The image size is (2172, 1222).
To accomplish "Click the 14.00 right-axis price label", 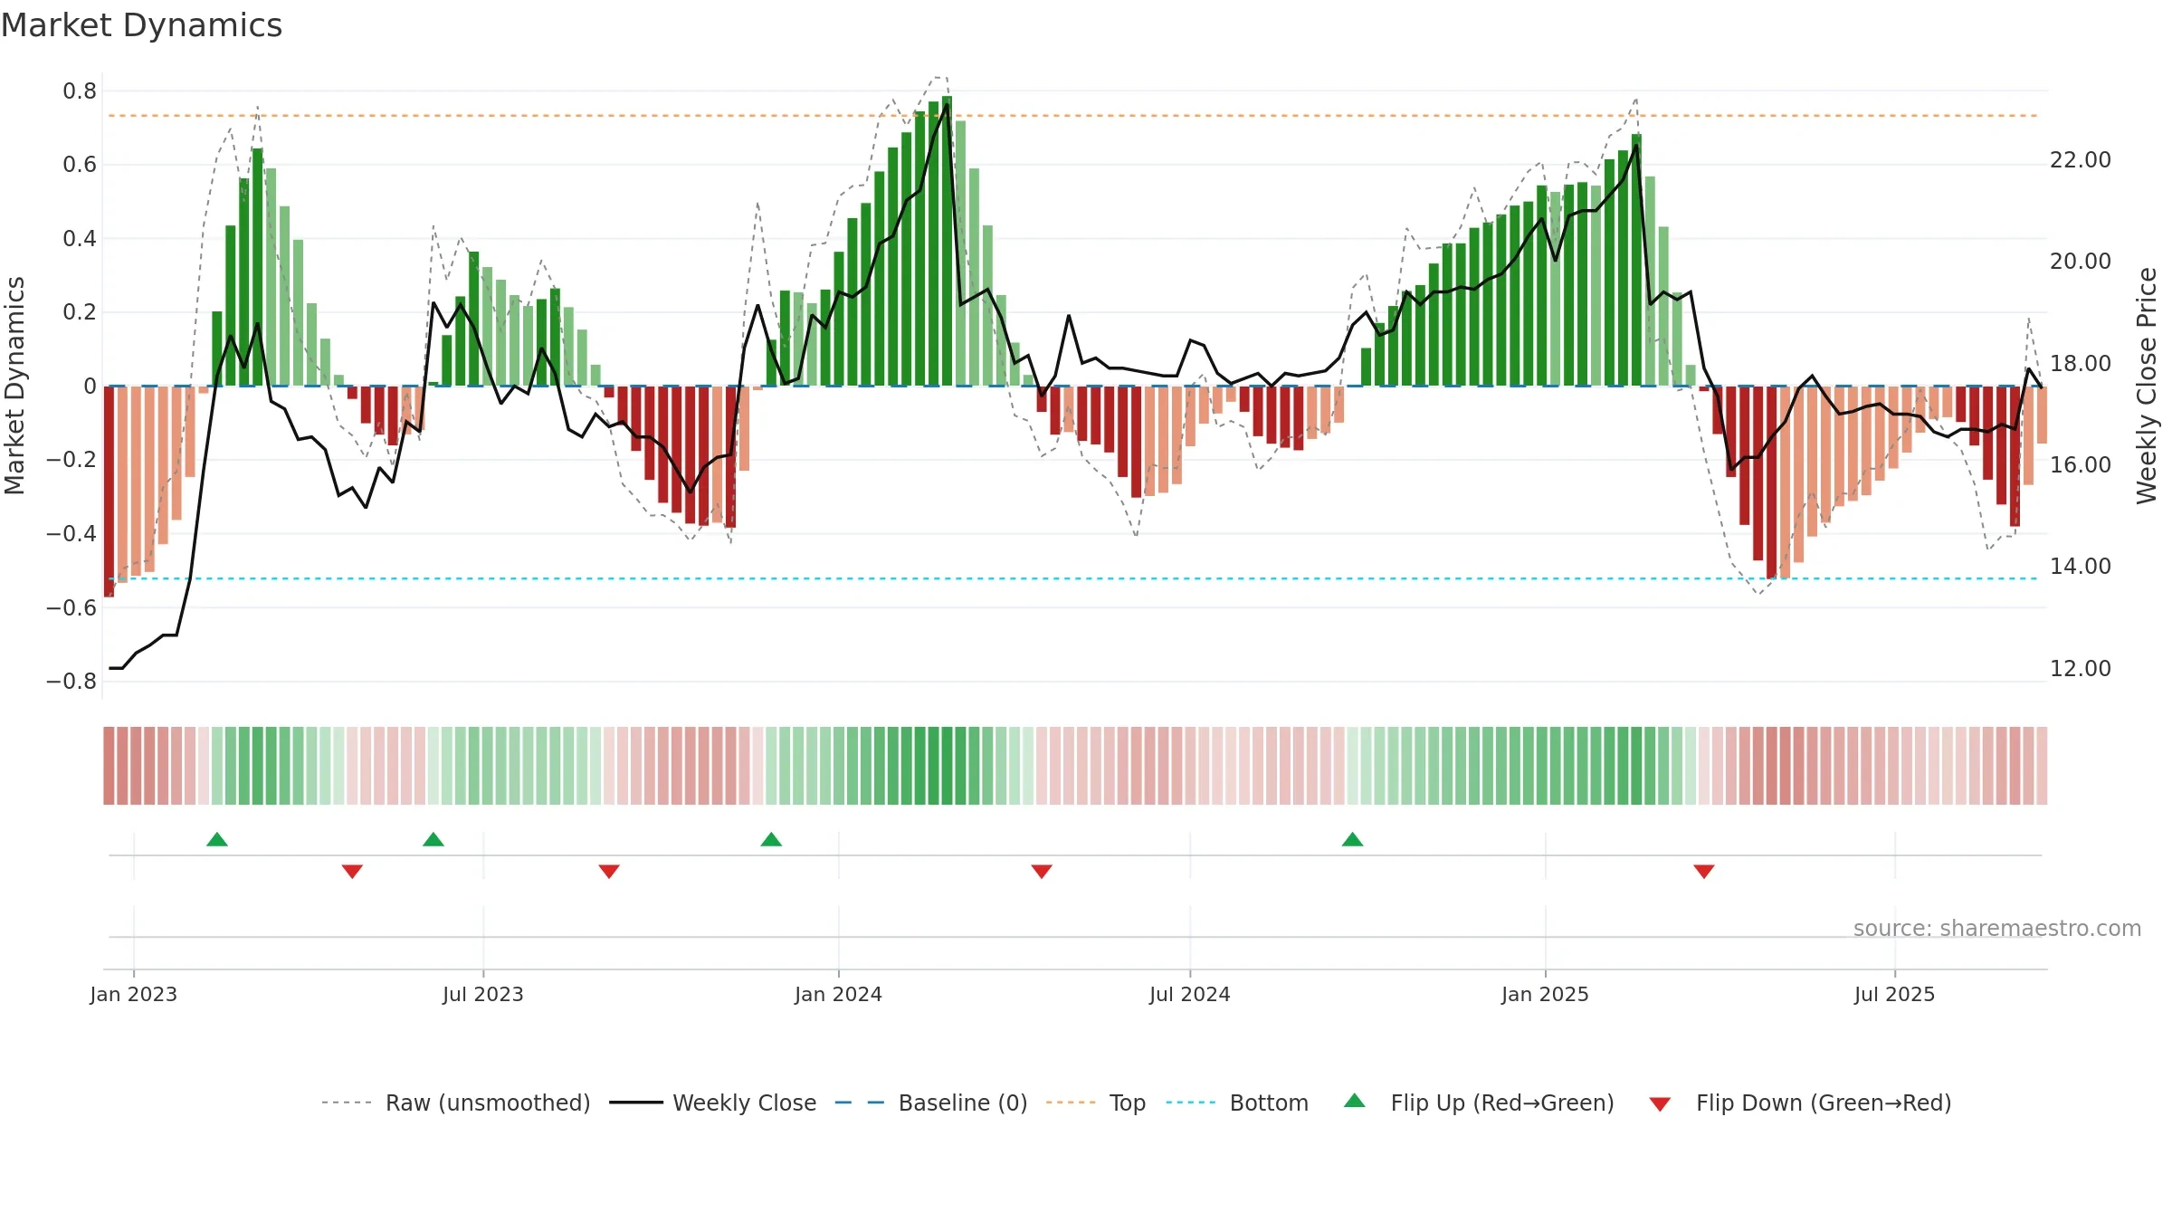I will click(2081, 566).
